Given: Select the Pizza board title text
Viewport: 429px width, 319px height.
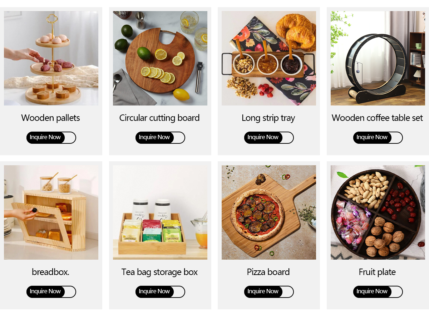Looking at the screenshot, I should (x=268, y=272).
